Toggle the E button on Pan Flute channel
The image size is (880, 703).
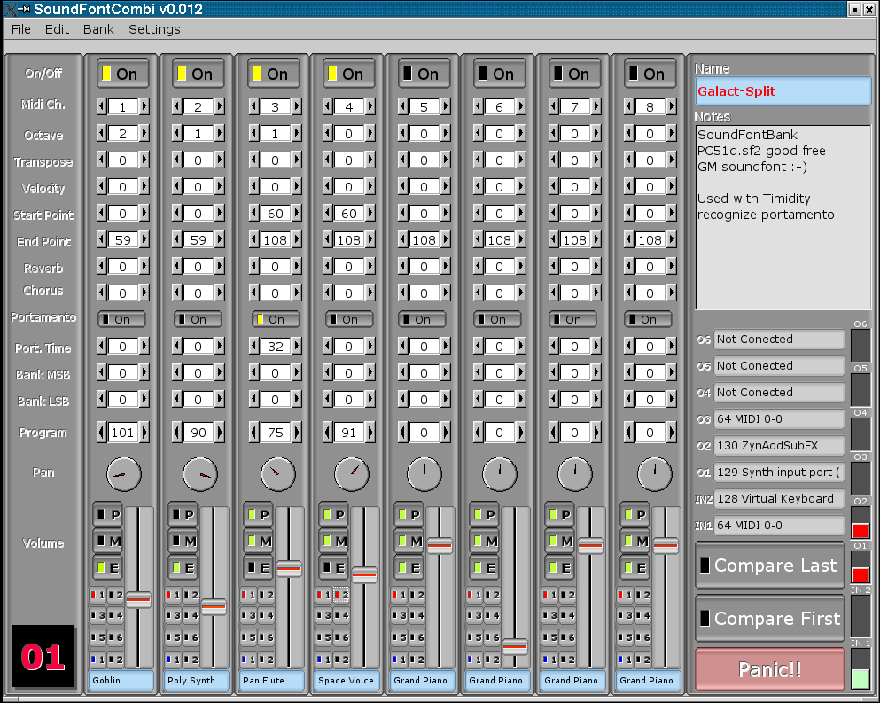(x=258, y=567)
